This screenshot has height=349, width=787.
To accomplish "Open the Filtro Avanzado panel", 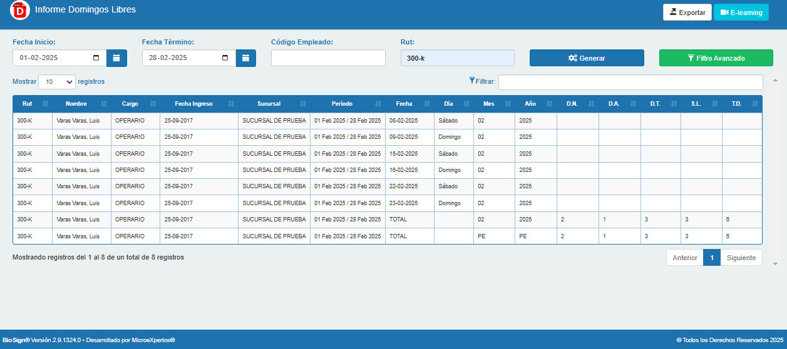I will [716, 58].
